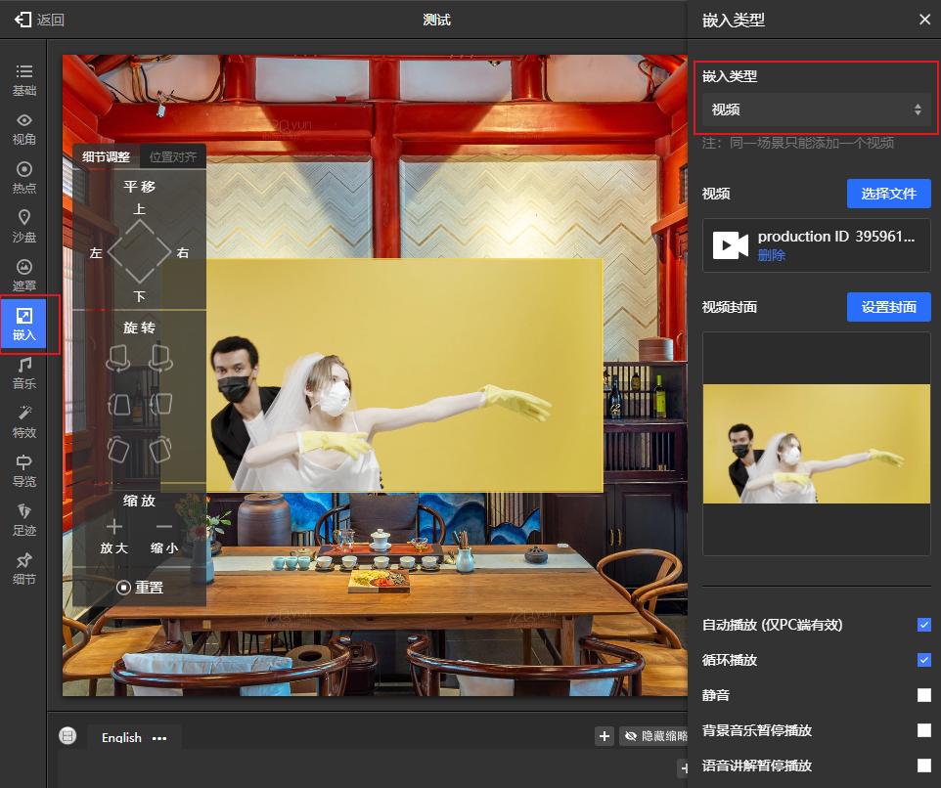Click the video cover thumbnail preview

(816, 443)
